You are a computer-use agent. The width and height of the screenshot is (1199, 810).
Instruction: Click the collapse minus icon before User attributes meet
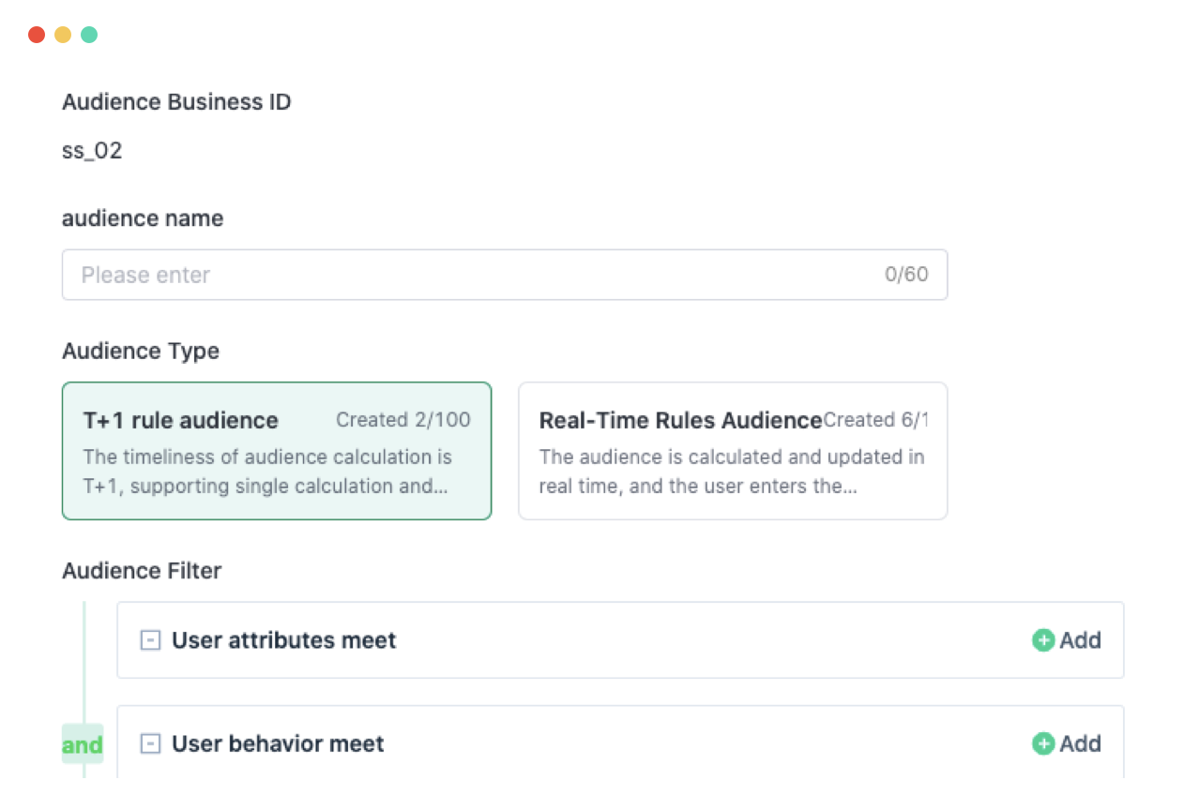click(149, 640)
